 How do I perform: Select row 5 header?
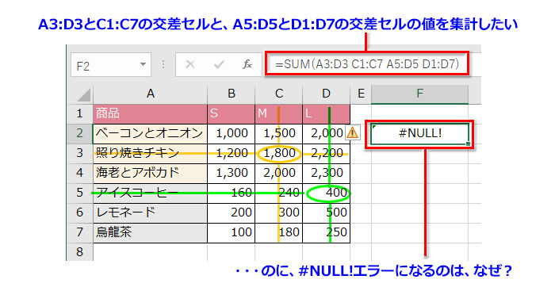pyautogui.click(x=79, y=193)
